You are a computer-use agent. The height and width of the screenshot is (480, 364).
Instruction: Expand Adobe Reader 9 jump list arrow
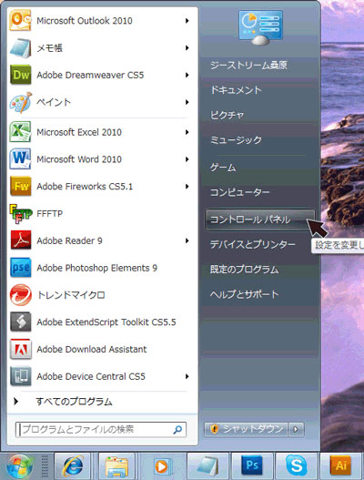pyautogui.click(x=187, y=240)
